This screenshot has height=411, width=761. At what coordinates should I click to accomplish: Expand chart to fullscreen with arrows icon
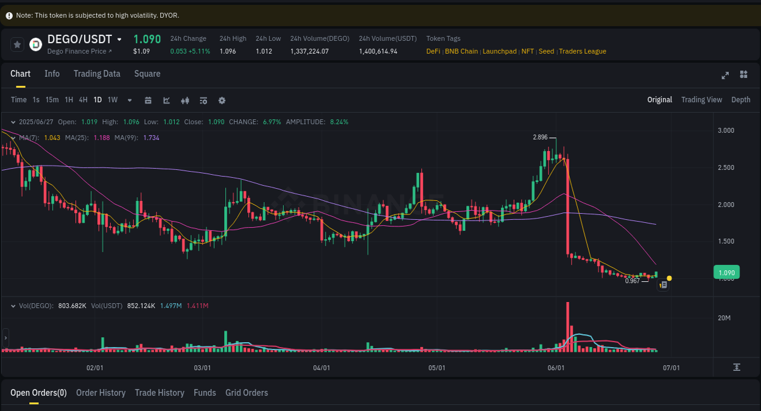click(x=725, y=75)
